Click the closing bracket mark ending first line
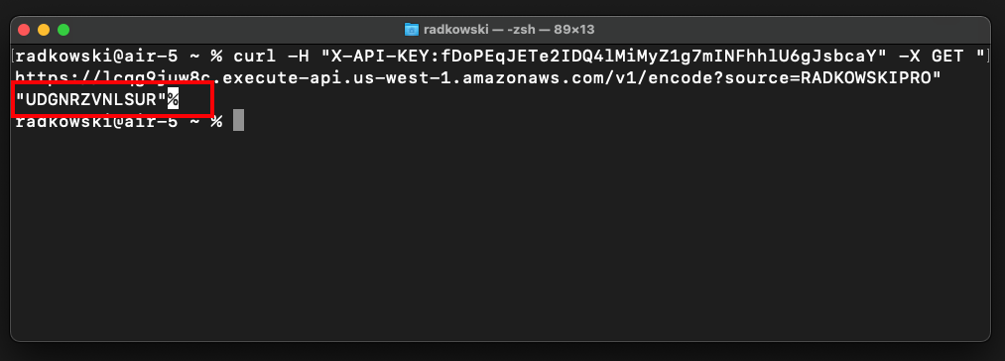1005x361 pixels. tap(988, 57)
